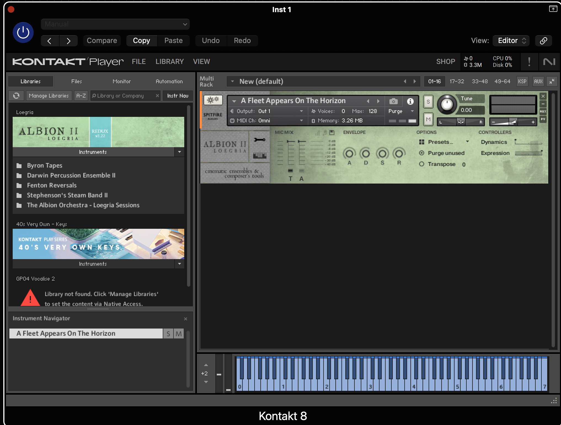The height and width of the screenshot is (425, 561).
Task: Adjust the Dynamics controller slider
Action: (528, 142)
